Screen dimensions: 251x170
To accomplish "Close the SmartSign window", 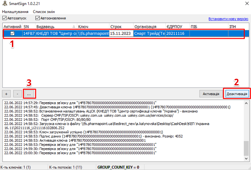I will pos(243,4).
